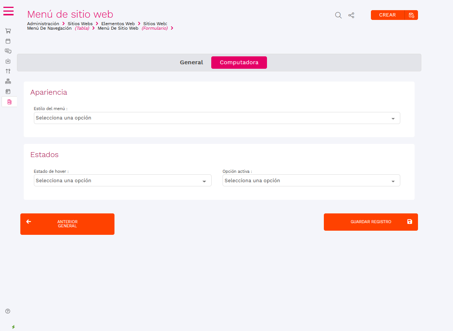Select the Computadora tab
Viewport: 453px width, 331px height.
pyautogui.click(x=239, y=63)
